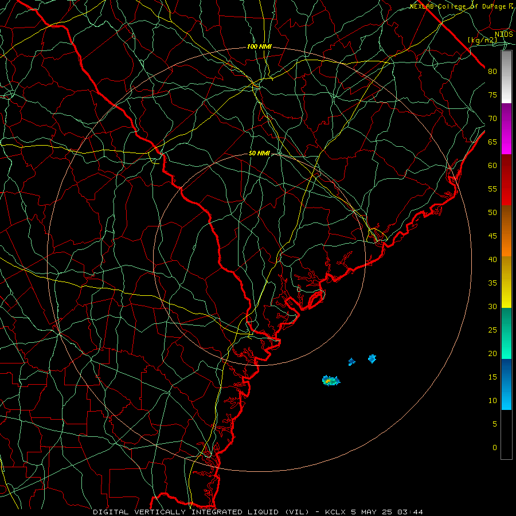
Task: Click the 50 value on the VIL scale
Action: pyautogui.click(x=492, y=213)
